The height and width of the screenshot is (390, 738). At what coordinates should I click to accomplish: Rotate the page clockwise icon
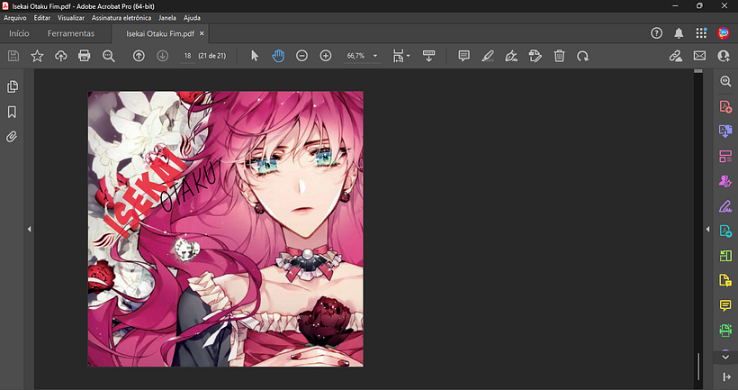coord(582,56)
